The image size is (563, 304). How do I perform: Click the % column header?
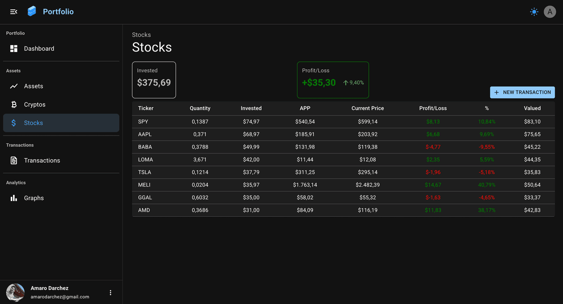click(487, 108)
